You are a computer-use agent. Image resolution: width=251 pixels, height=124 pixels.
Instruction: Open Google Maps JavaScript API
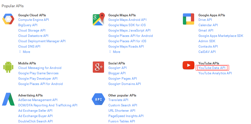coord(129,30)
